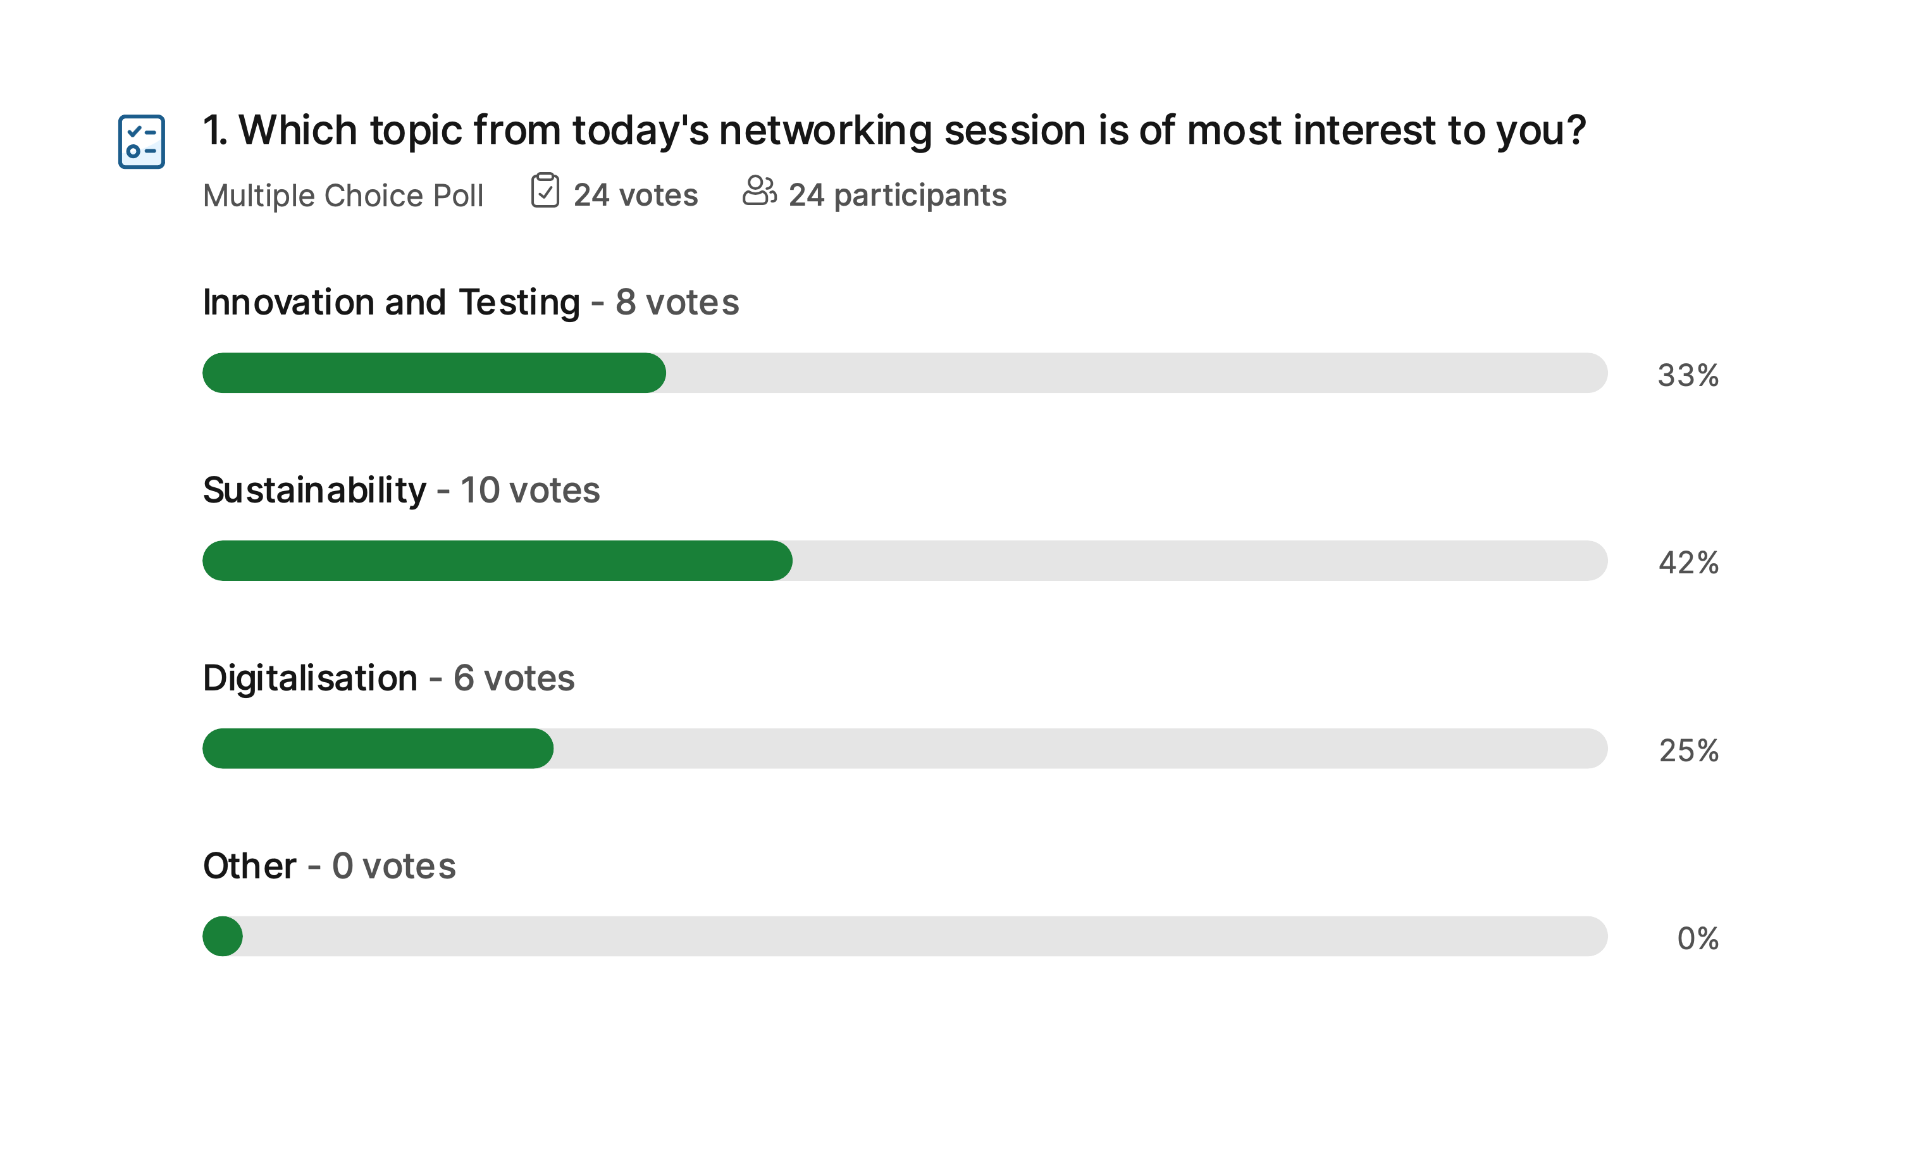Click the 0% percentage value
Image resolution: width=1923 pixels, height=1172 pixels.
click(1697, 938)
